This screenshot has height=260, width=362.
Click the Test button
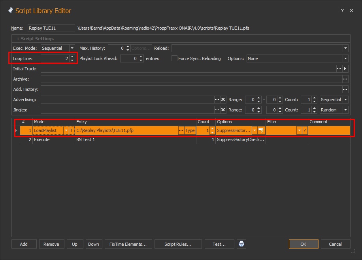pyautogui.click(x=219, y=244)
